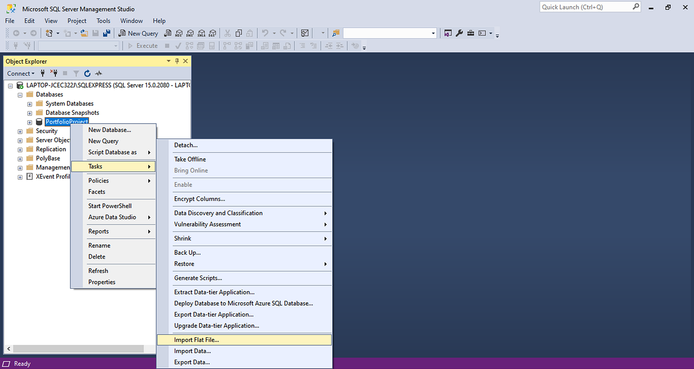Open the Tools menu
Screen dimensions: 694x369
(103, 21)
